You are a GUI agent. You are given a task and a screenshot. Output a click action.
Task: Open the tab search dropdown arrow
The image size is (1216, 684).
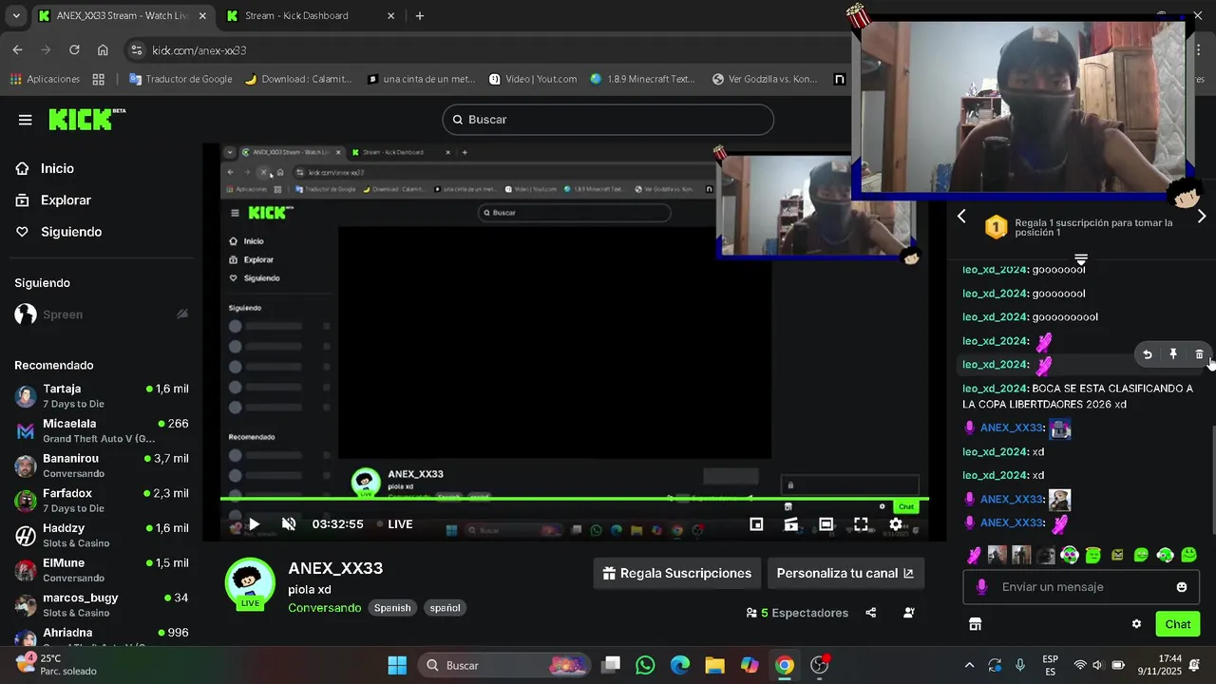[15, 15]
